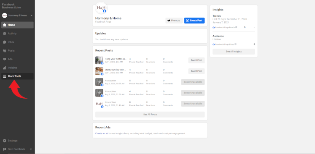Image resolution: width=315 pixels, height=154 pixels.
Task: Click the Create an ad link
Action: [102, 133]
